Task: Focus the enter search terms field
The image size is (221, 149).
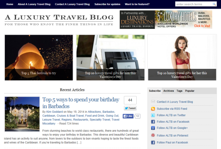Action: [x=194, y=4]
